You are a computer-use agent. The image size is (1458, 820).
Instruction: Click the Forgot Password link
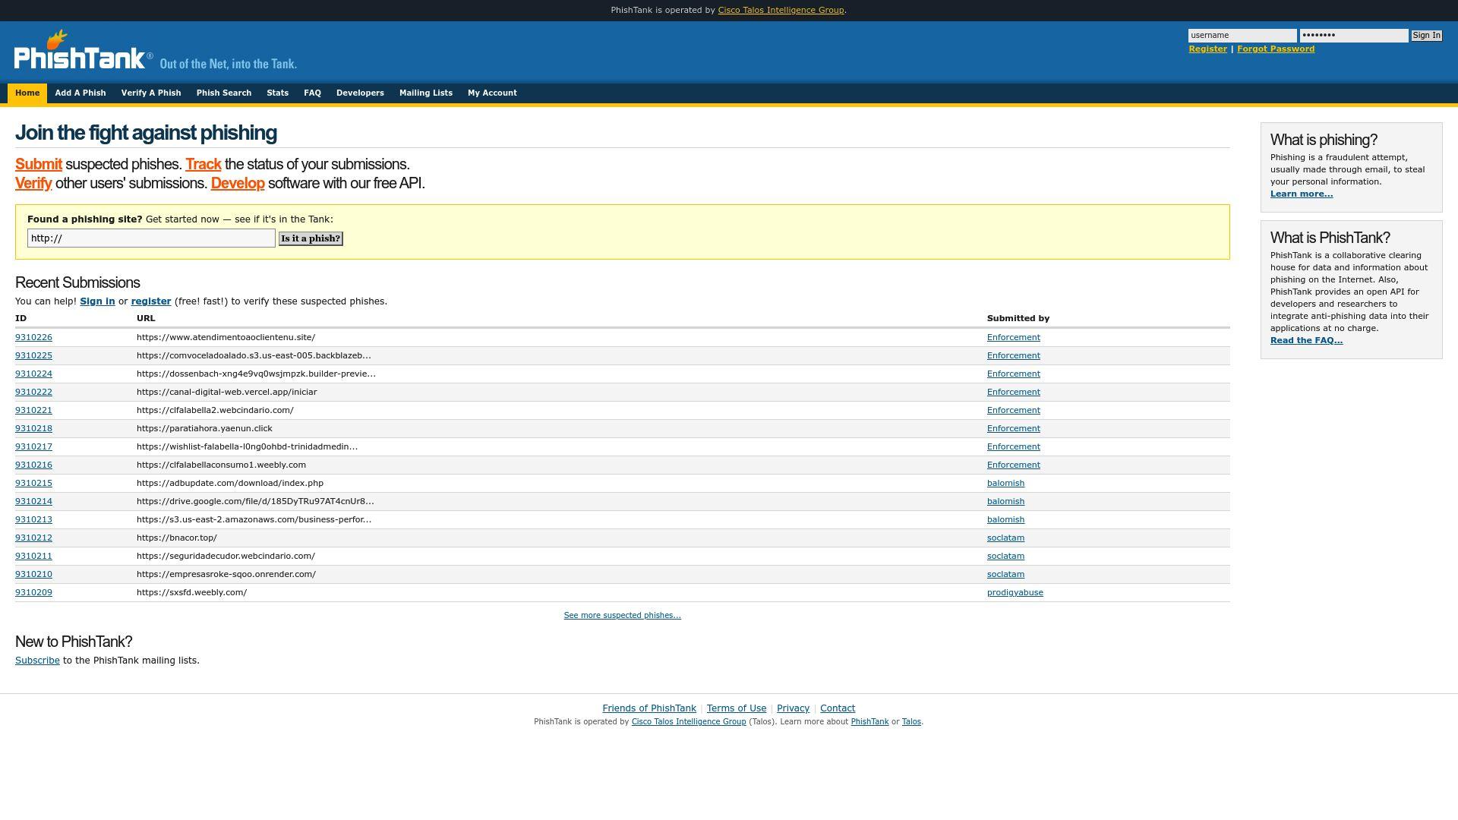[x=1275, y=49]
